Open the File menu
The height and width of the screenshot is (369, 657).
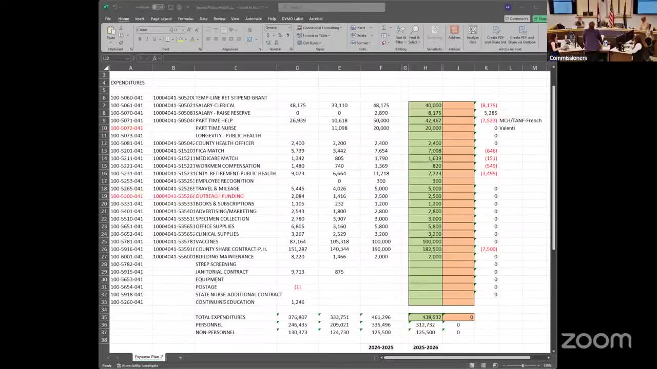click(108, 18)
